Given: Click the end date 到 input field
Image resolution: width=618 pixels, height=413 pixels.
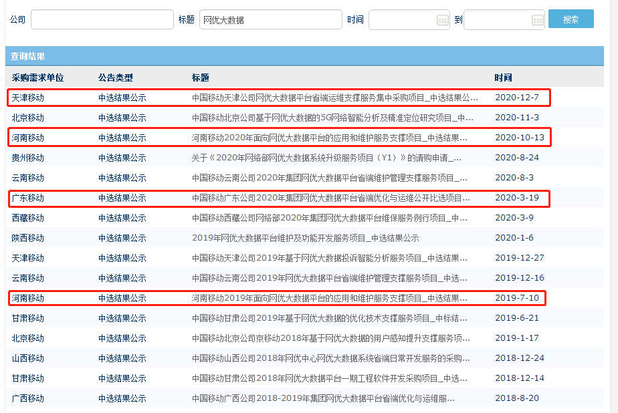Looking at the screenshot, I should pos(497,20).
